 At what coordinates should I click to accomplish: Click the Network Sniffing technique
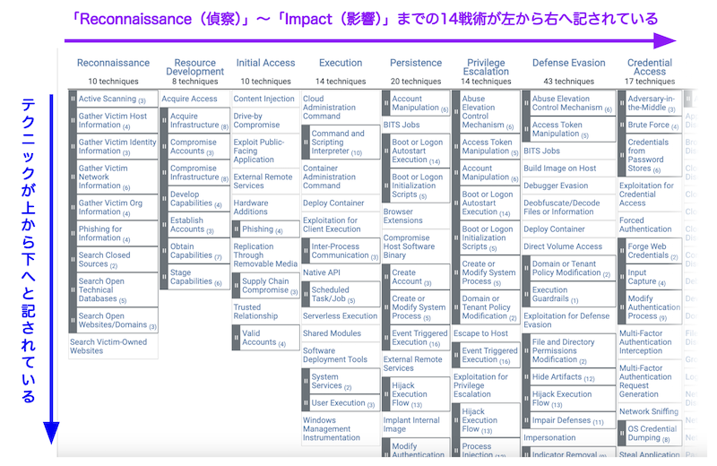coord(648,411)
